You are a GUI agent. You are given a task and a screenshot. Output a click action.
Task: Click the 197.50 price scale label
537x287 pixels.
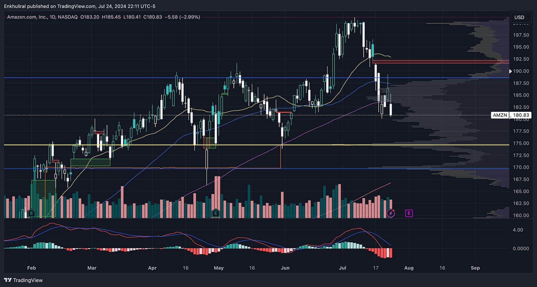521,35
